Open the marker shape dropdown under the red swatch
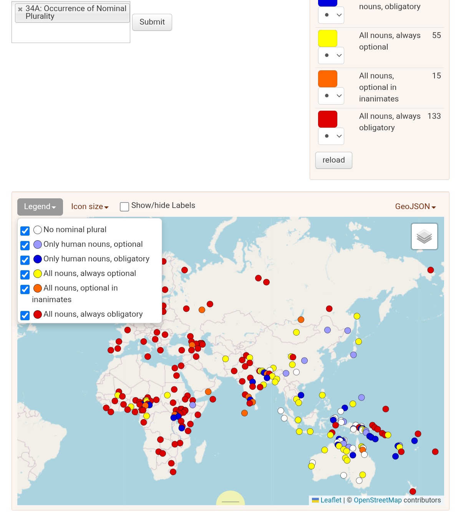This screenshot has width=461, height=512. pyautogui.click(x=331, y=136)
